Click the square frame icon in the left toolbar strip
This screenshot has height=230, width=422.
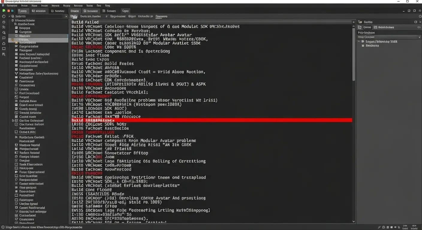pos(4,48)
